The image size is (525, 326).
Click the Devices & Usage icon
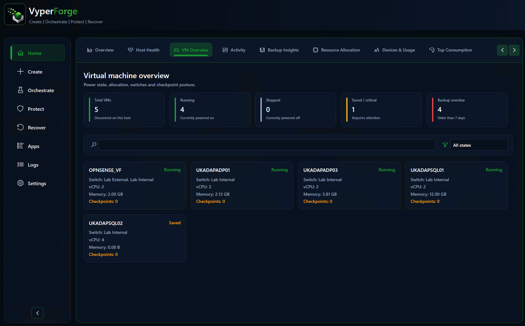(x=377, y=50)
